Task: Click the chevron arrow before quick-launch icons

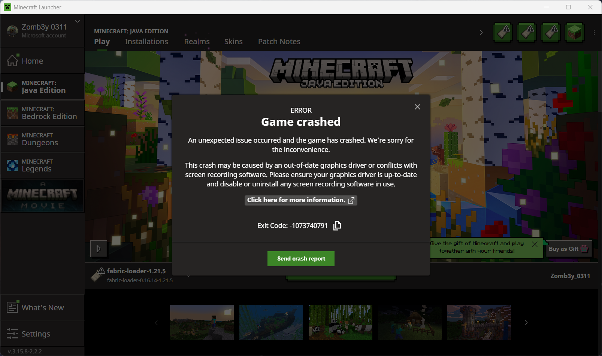Action: [x=481, y=33]
